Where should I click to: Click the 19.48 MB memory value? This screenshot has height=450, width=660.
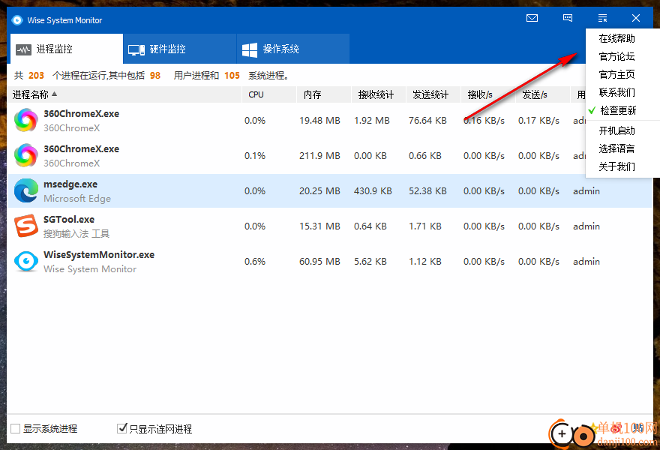tap(319, 121)
